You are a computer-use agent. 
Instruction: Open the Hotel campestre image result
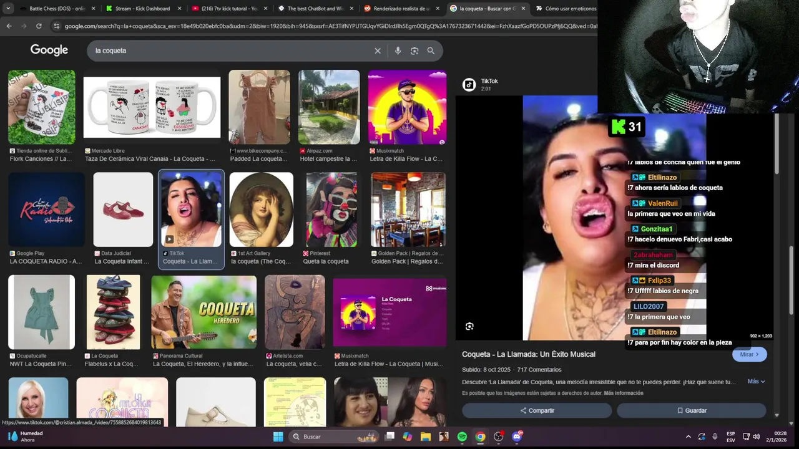tap(329, 107)
